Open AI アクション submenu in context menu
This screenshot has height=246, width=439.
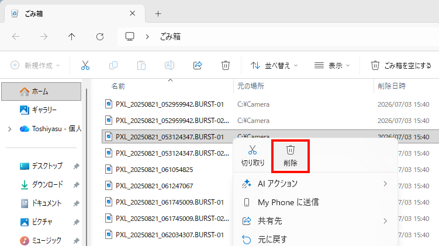(x=315, y=184)
